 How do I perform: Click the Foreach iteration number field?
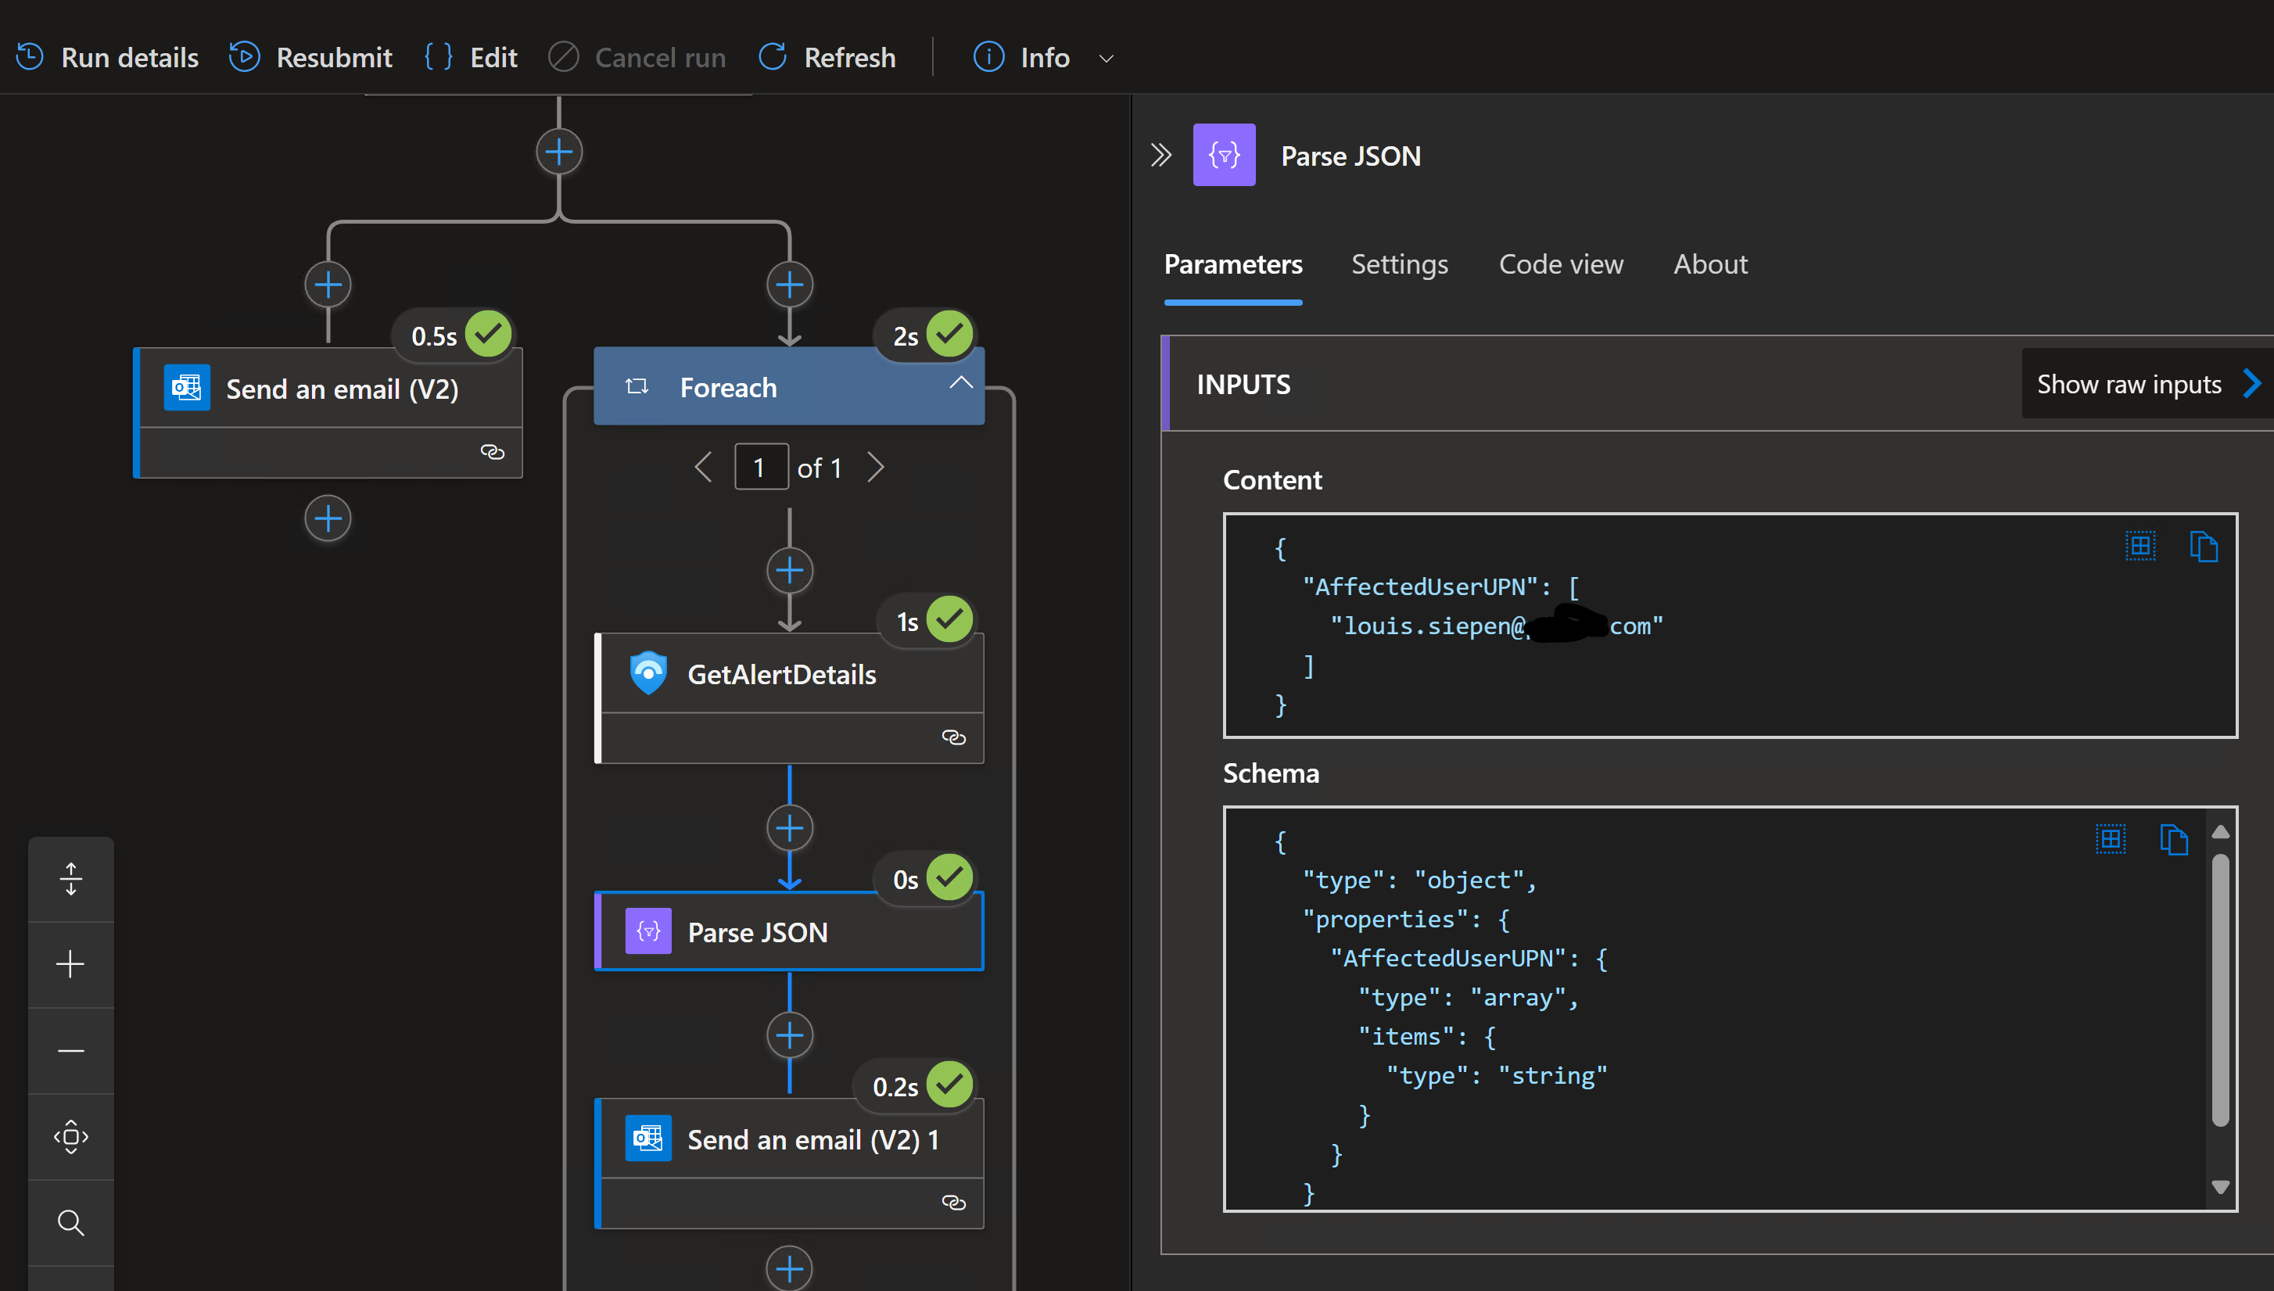point(761,468)
